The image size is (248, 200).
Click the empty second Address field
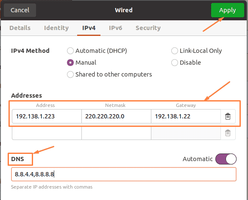pyautogui.click(x=47, y=133)
